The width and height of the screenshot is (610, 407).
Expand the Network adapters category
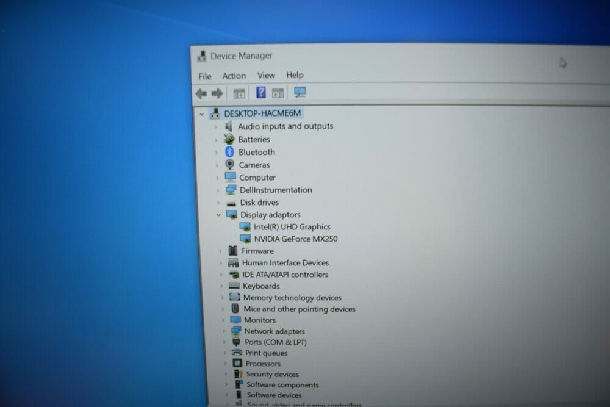click(x=224, y=331)
